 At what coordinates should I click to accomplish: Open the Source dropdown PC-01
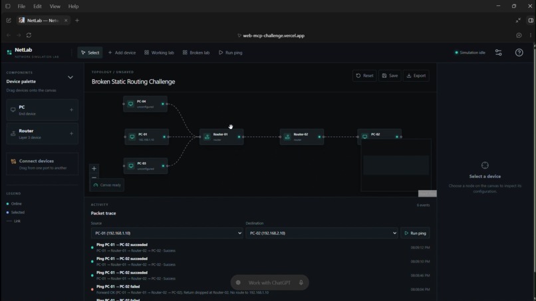(x=167, y=233)
